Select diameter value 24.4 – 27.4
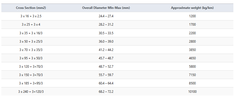 (x=106, y=16)
